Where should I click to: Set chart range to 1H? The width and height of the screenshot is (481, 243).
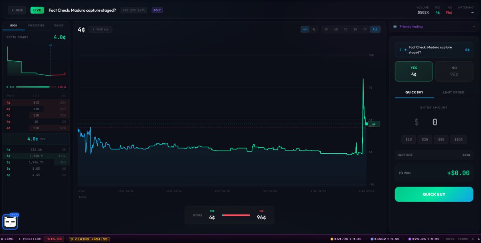coord(326,29)
